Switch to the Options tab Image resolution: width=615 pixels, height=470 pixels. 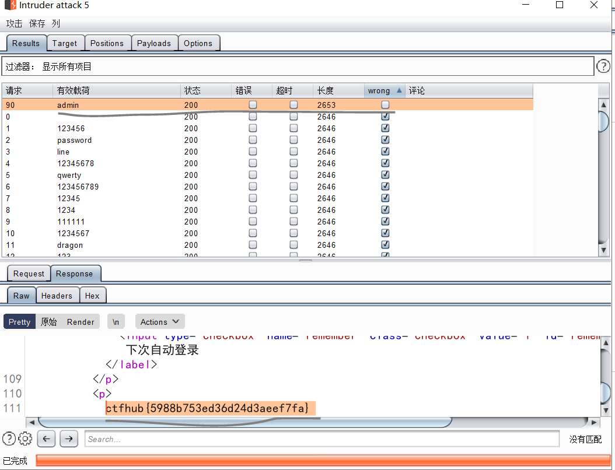pos(198,43)
